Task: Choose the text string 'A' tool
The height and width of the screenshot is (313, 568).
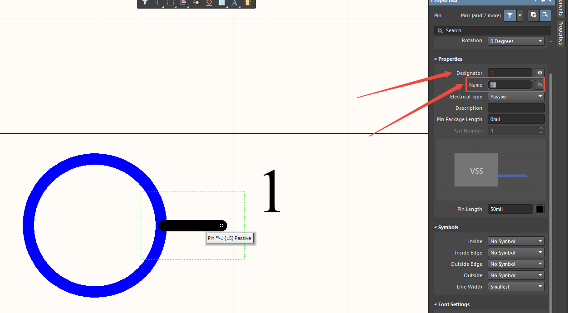Action: tap(235, 3)
